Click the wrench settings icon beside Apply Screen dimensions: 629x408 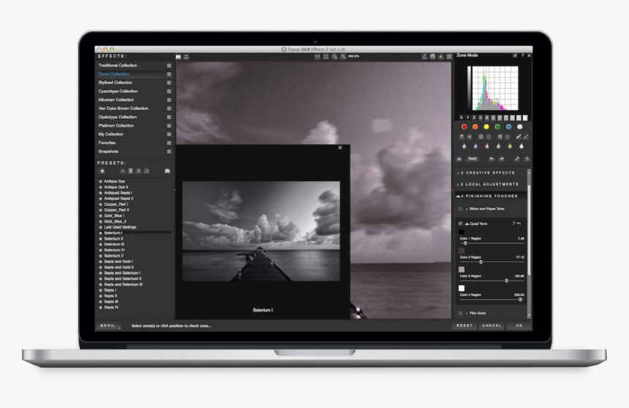pos(517,159)
